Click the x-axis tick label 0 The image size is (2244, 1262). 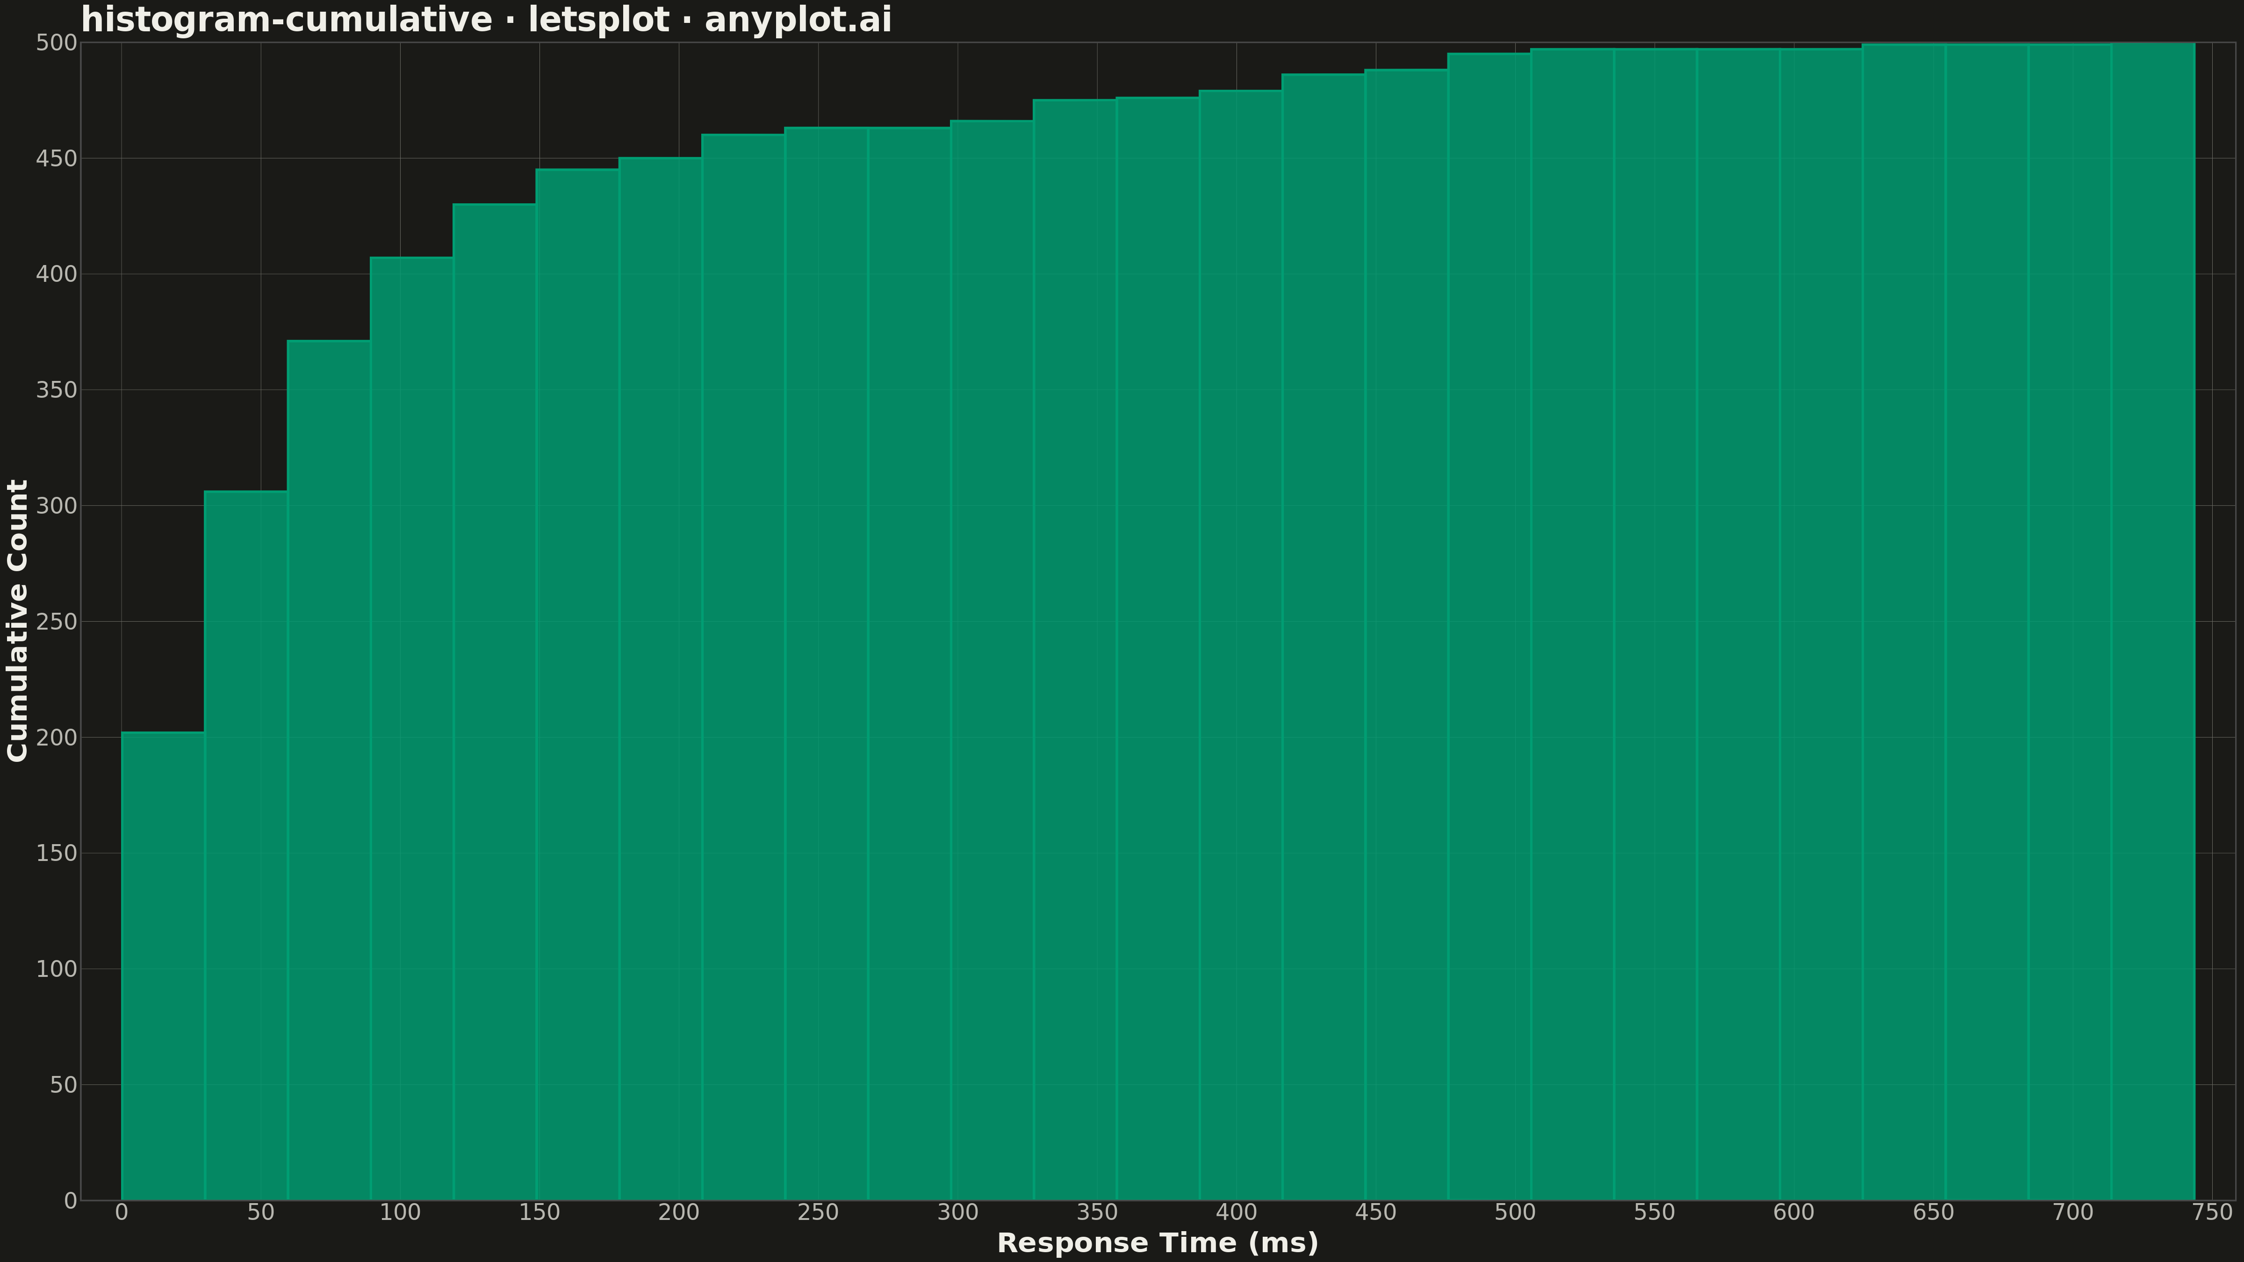pyautogui.click(x=121, y=1212)
